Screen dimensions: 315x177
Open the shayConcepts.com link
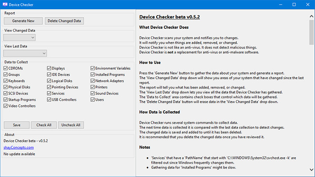pyautogui.click(x=18, y=147)
